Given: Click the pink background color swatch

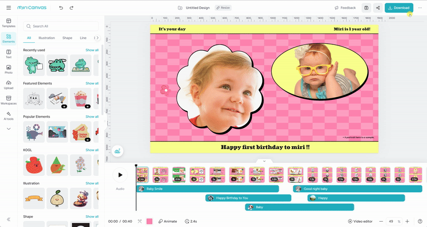Looking at the screenshot, I should point(149,221).
